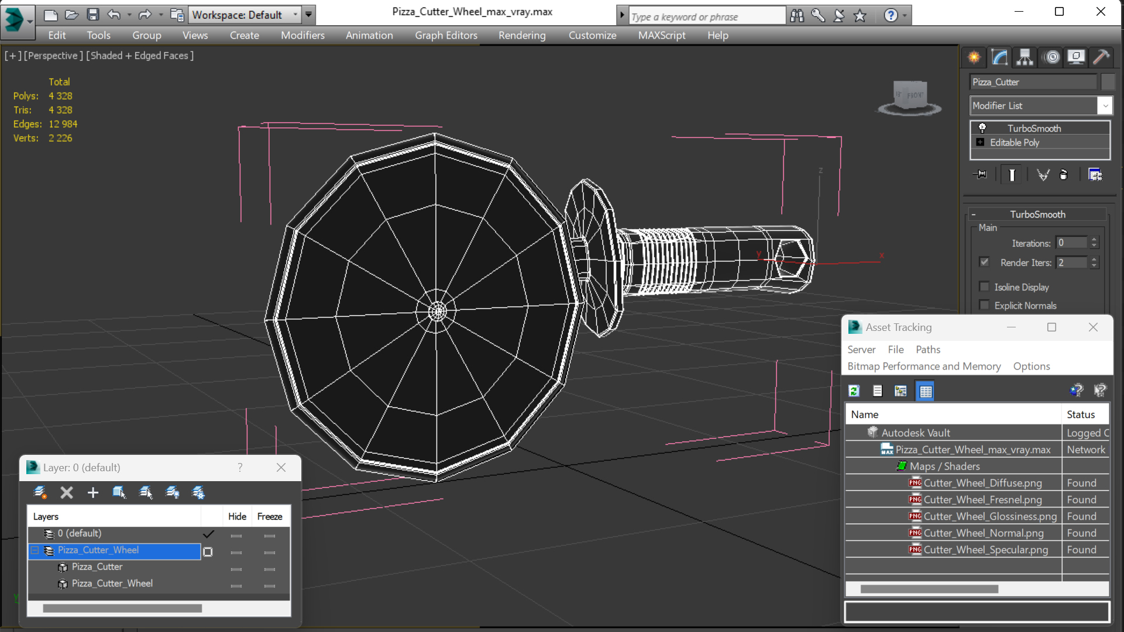Click Refresh icon in Asset Tracking
Screen dimensions: 1124x632
(854, 391)
